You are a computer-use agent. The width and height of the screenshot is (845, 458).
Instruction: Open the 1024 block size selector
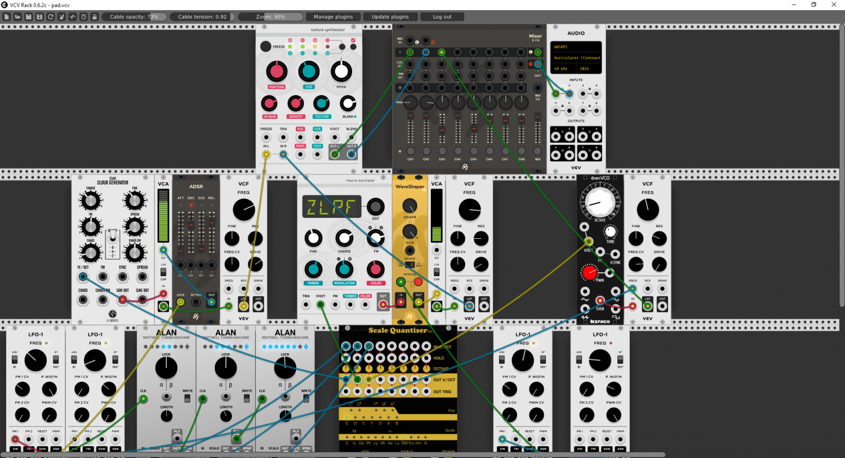pos(589,69)
